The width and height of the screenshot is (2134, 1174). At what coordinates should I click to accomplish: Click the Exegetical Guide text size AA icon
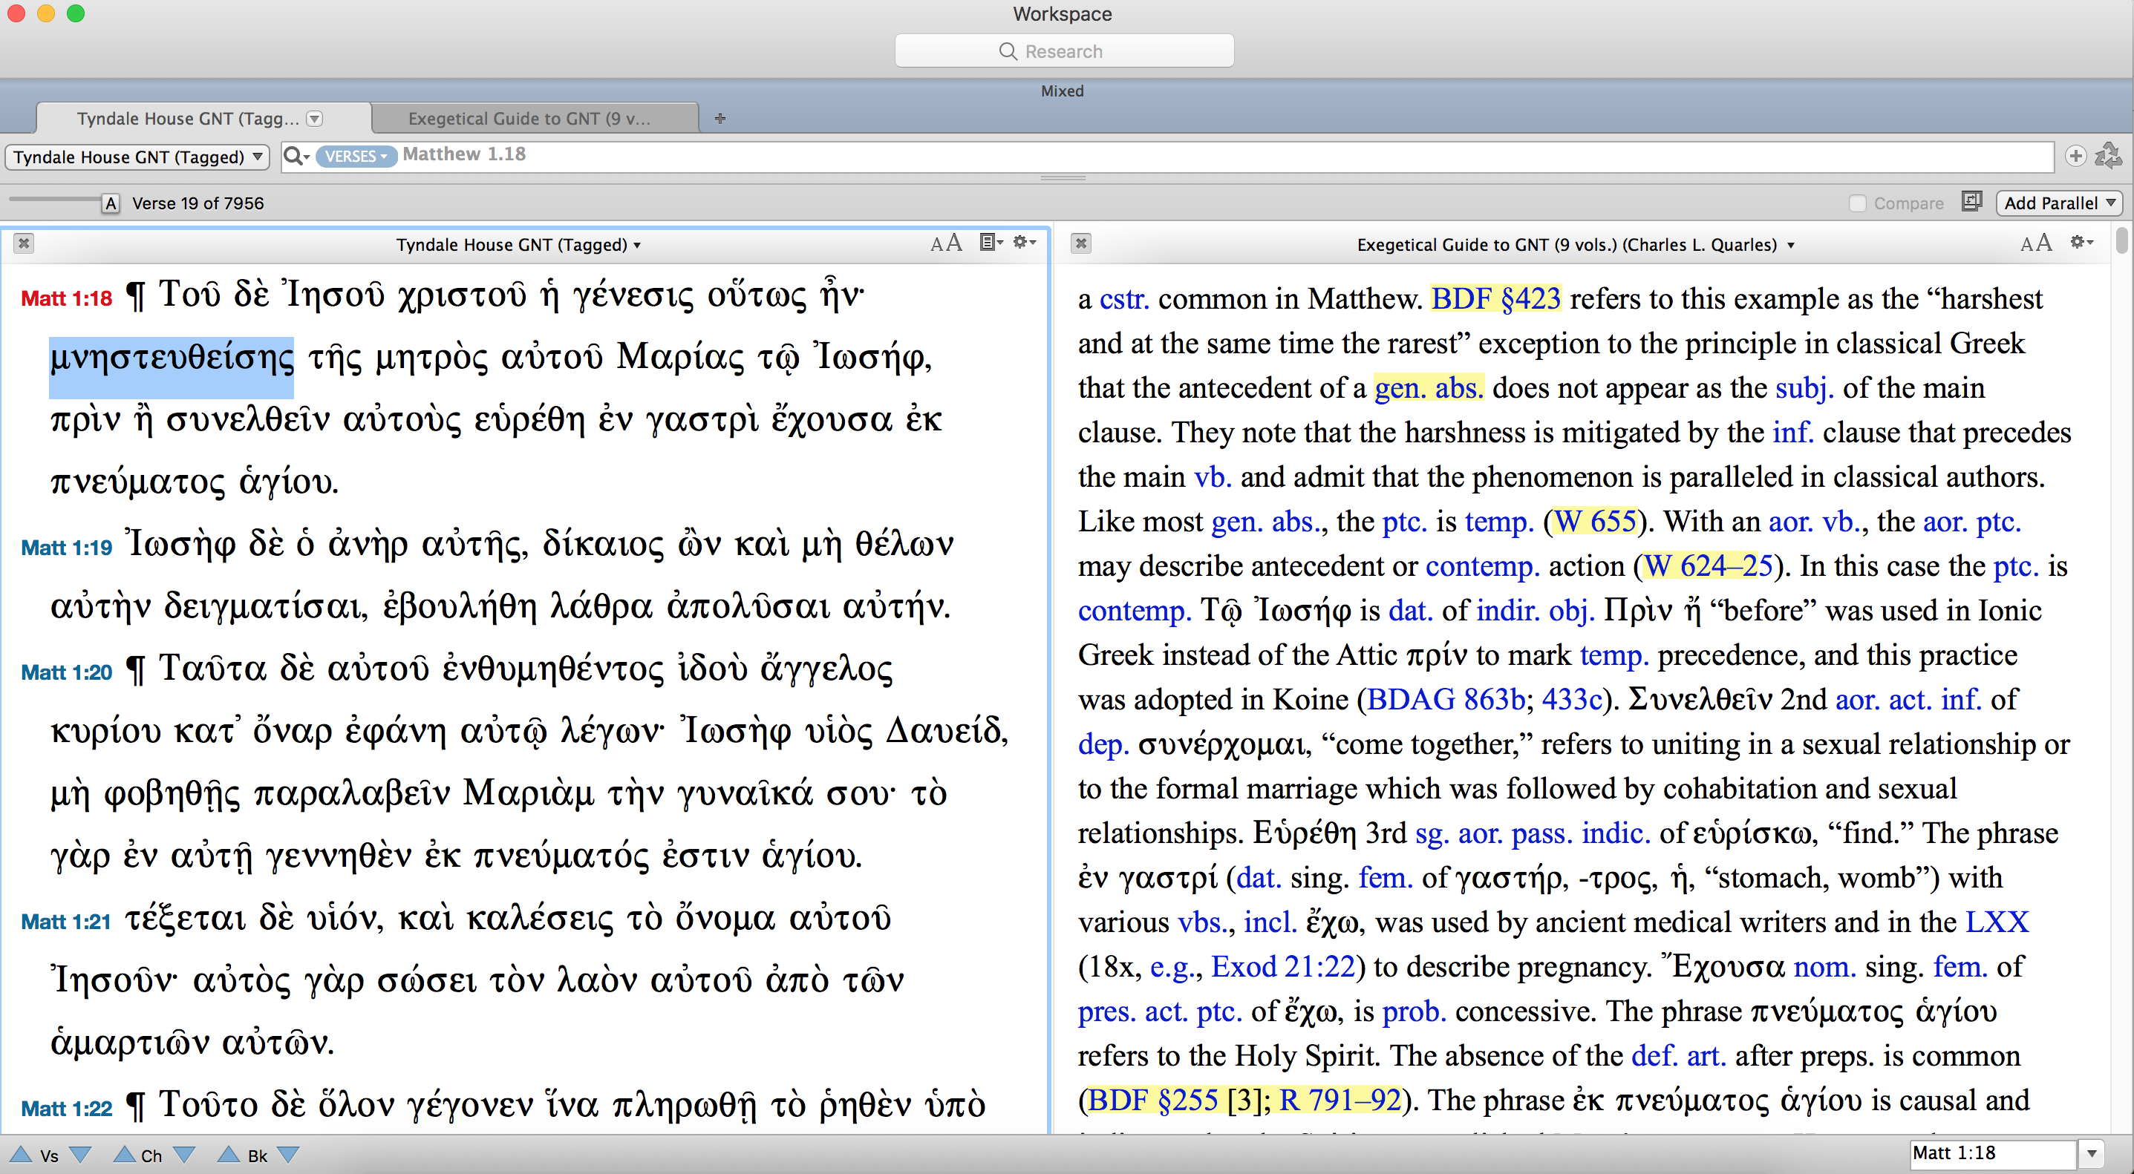pyautogui.click(x=2035, y=243)
